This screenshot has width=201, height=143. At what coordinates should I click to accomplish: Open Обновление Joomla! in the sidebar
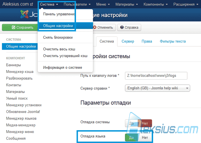coord(23,112)
